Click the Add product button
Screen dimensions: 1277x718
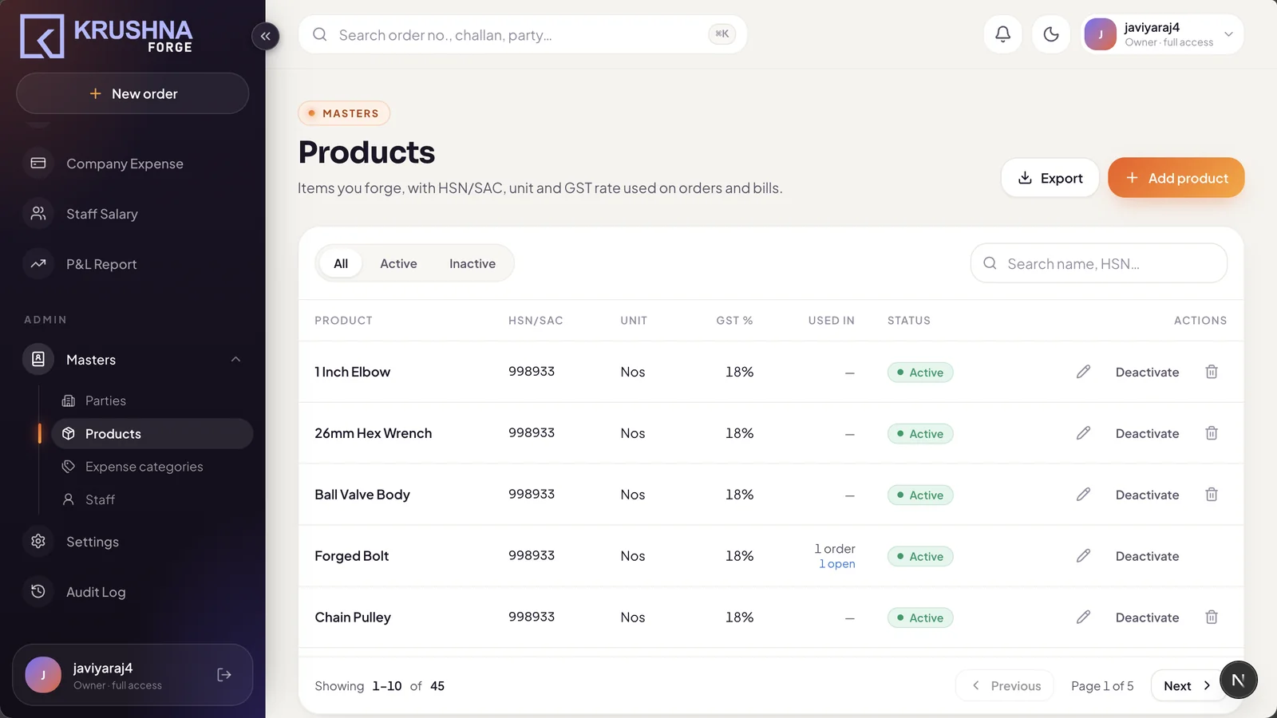tap(1176, 178)
